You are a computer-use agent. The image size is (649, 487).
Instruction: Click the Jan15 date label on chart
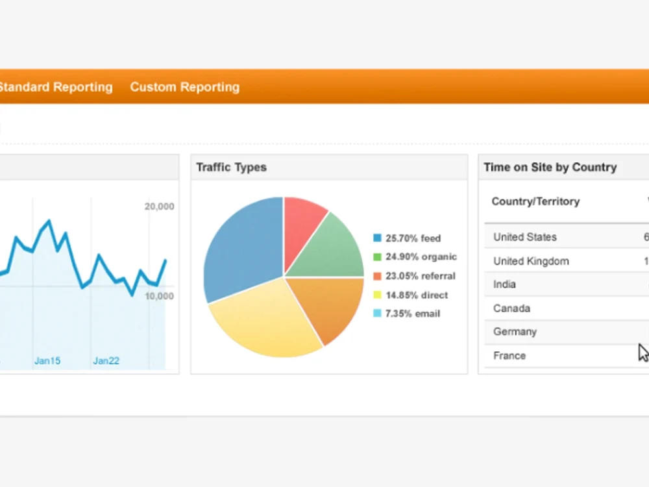47,360
